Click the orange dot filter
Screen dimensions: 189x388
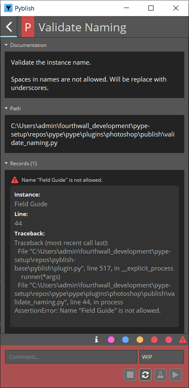tap(140, 340)
